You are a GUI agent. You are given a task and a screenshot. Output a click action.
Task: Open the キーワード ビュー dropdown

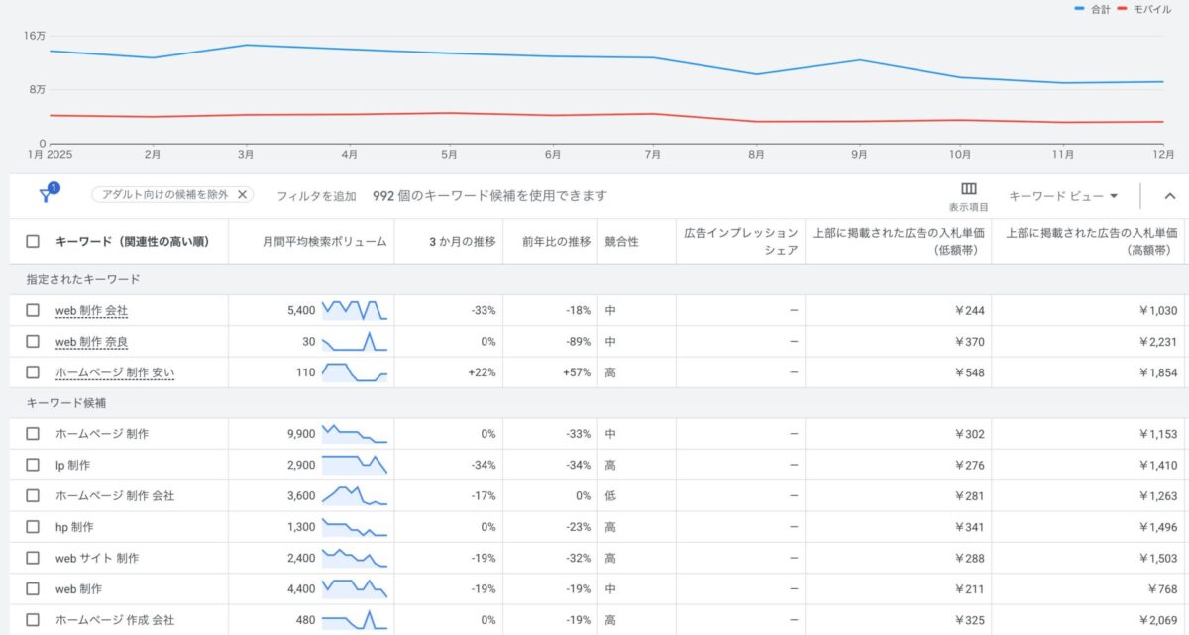tap(1063, 196)
